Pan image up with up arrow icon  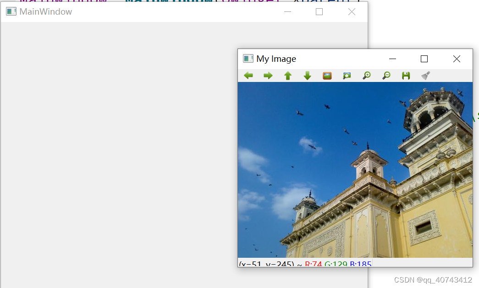(x=288, y=76)
